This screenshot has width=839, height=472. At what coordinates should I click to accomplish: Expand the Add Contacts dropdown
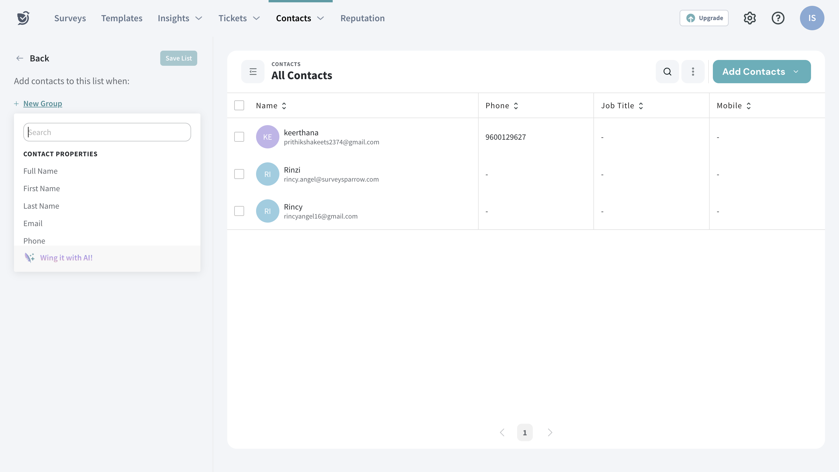coord(796,72)
